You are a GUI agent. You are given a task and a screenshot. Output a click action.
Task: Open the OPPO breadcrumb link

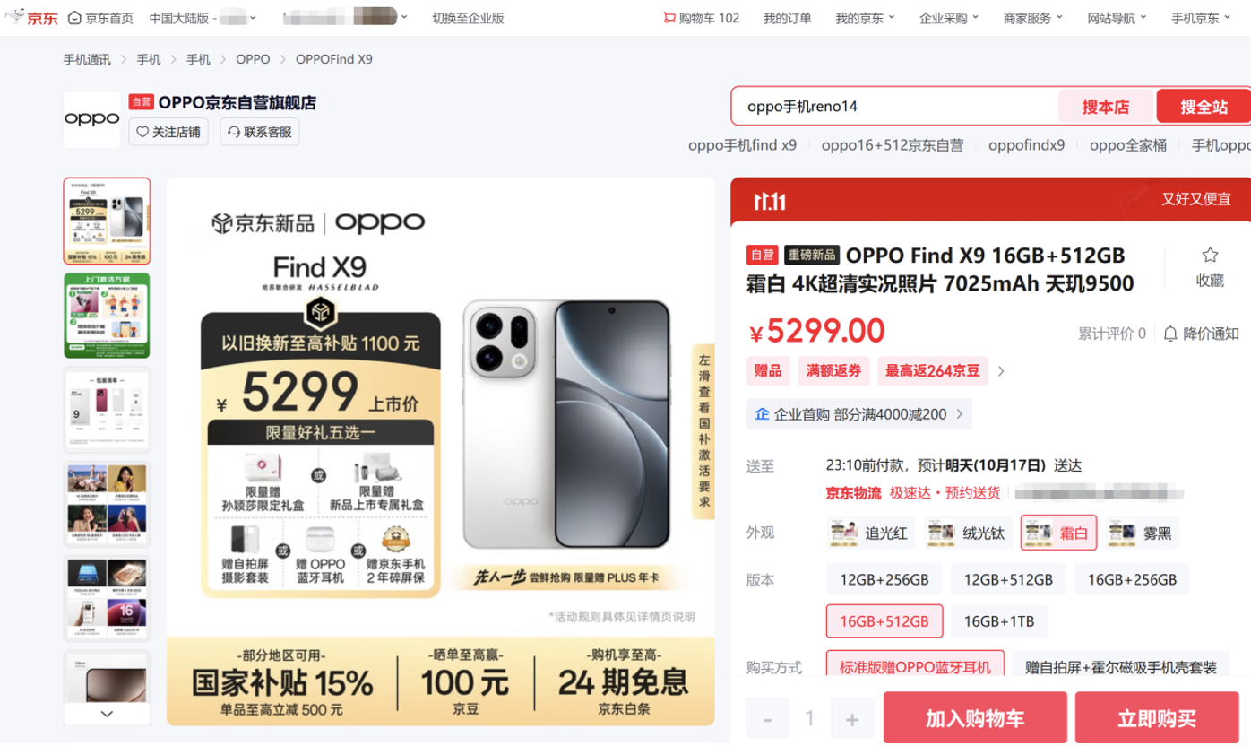(253, 59)
